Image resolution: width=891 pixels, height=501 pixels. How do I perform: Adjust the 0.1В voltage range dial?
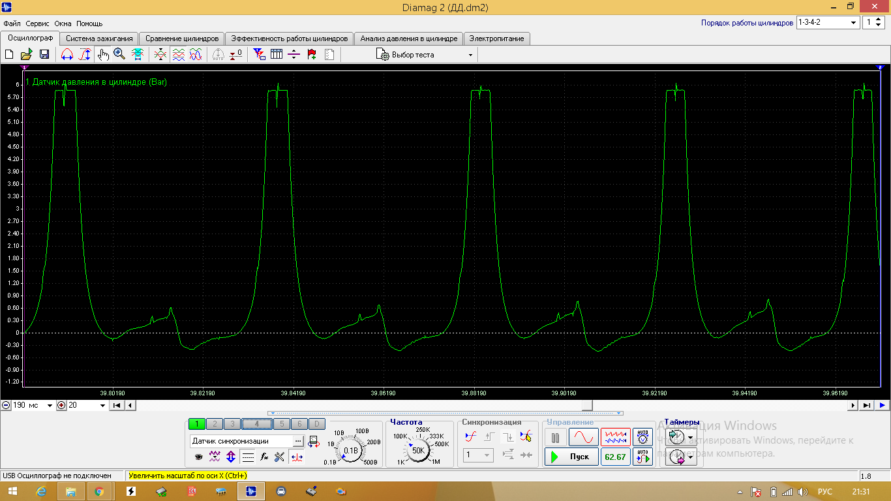click(x=351, y=450)
